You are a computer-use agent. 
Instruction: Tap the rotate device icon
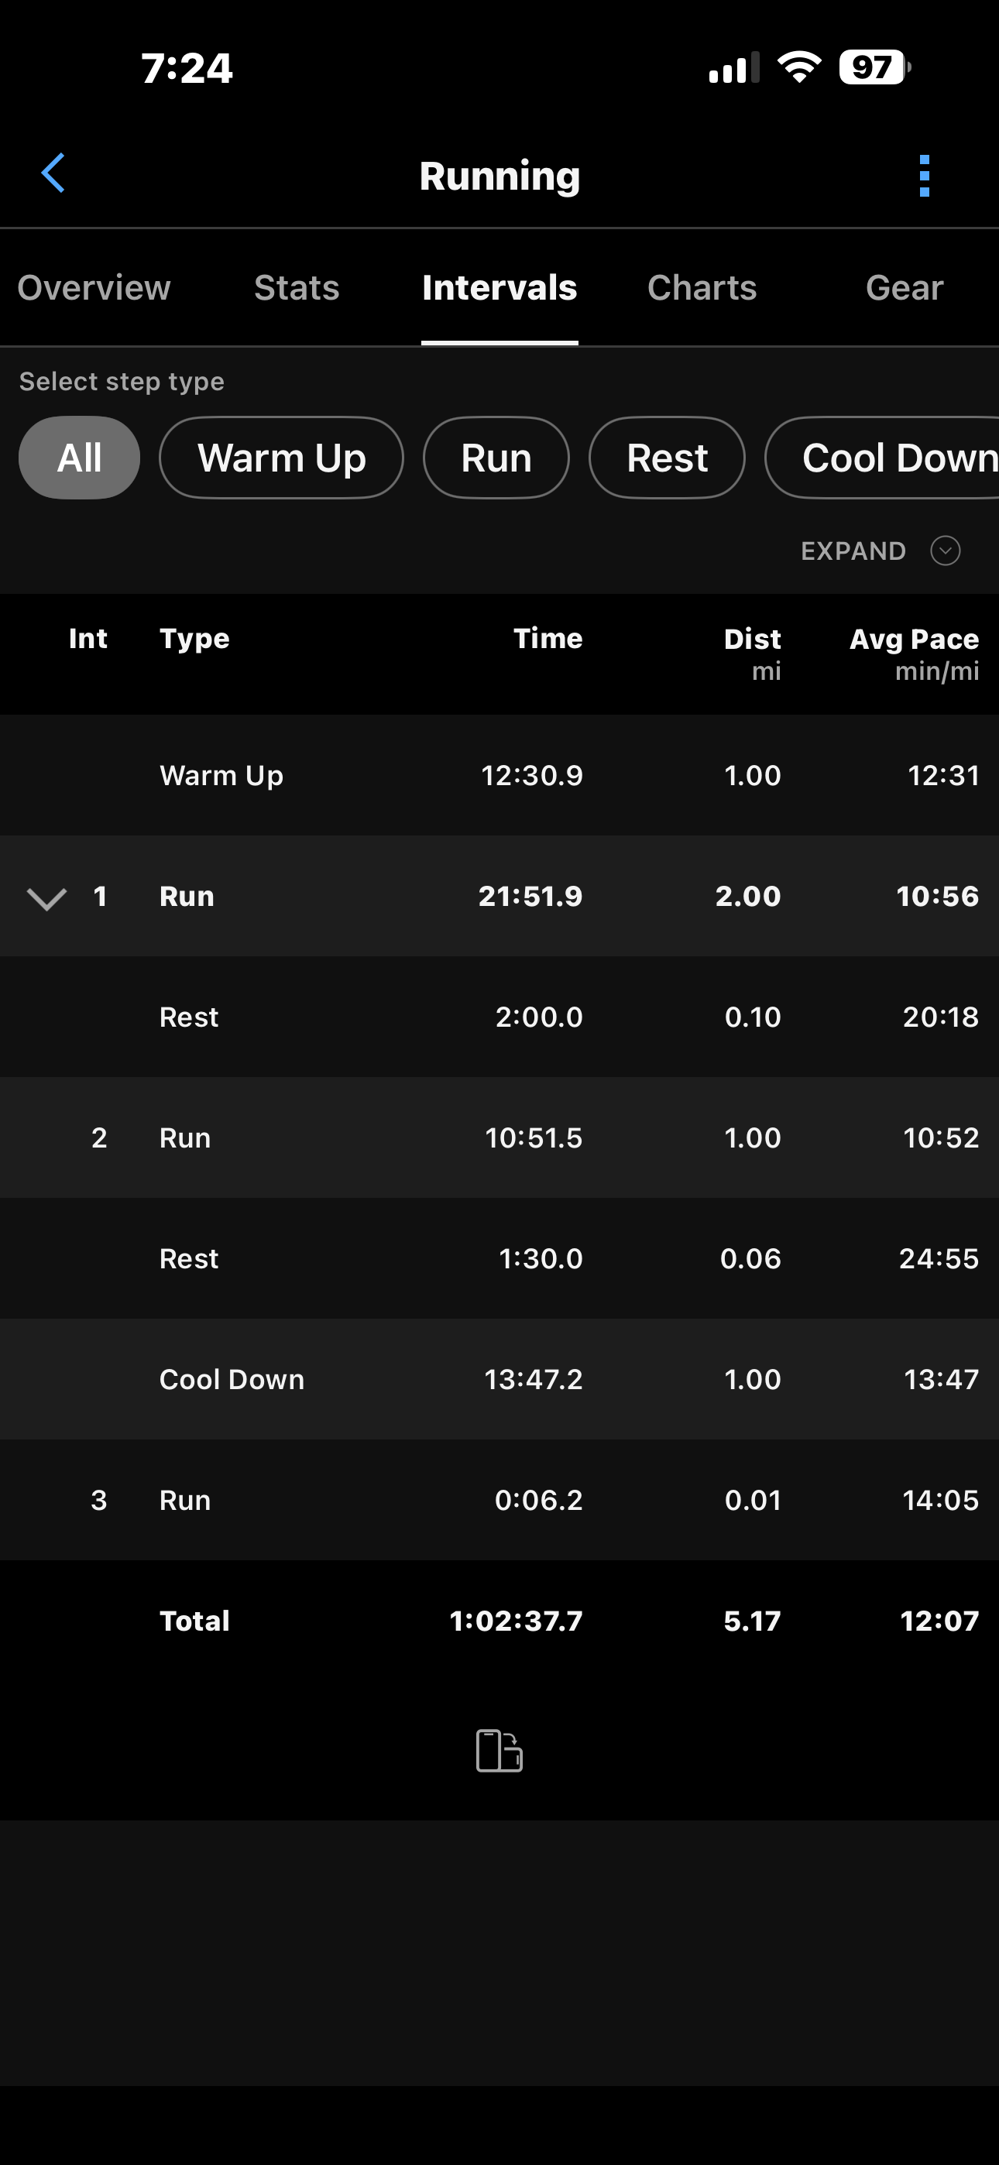pos(499,1751)
